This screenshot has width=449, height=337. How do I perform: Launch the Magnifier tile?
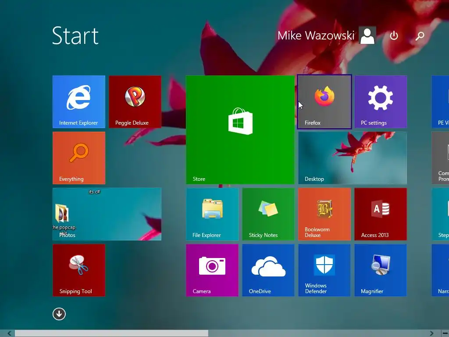381,270
